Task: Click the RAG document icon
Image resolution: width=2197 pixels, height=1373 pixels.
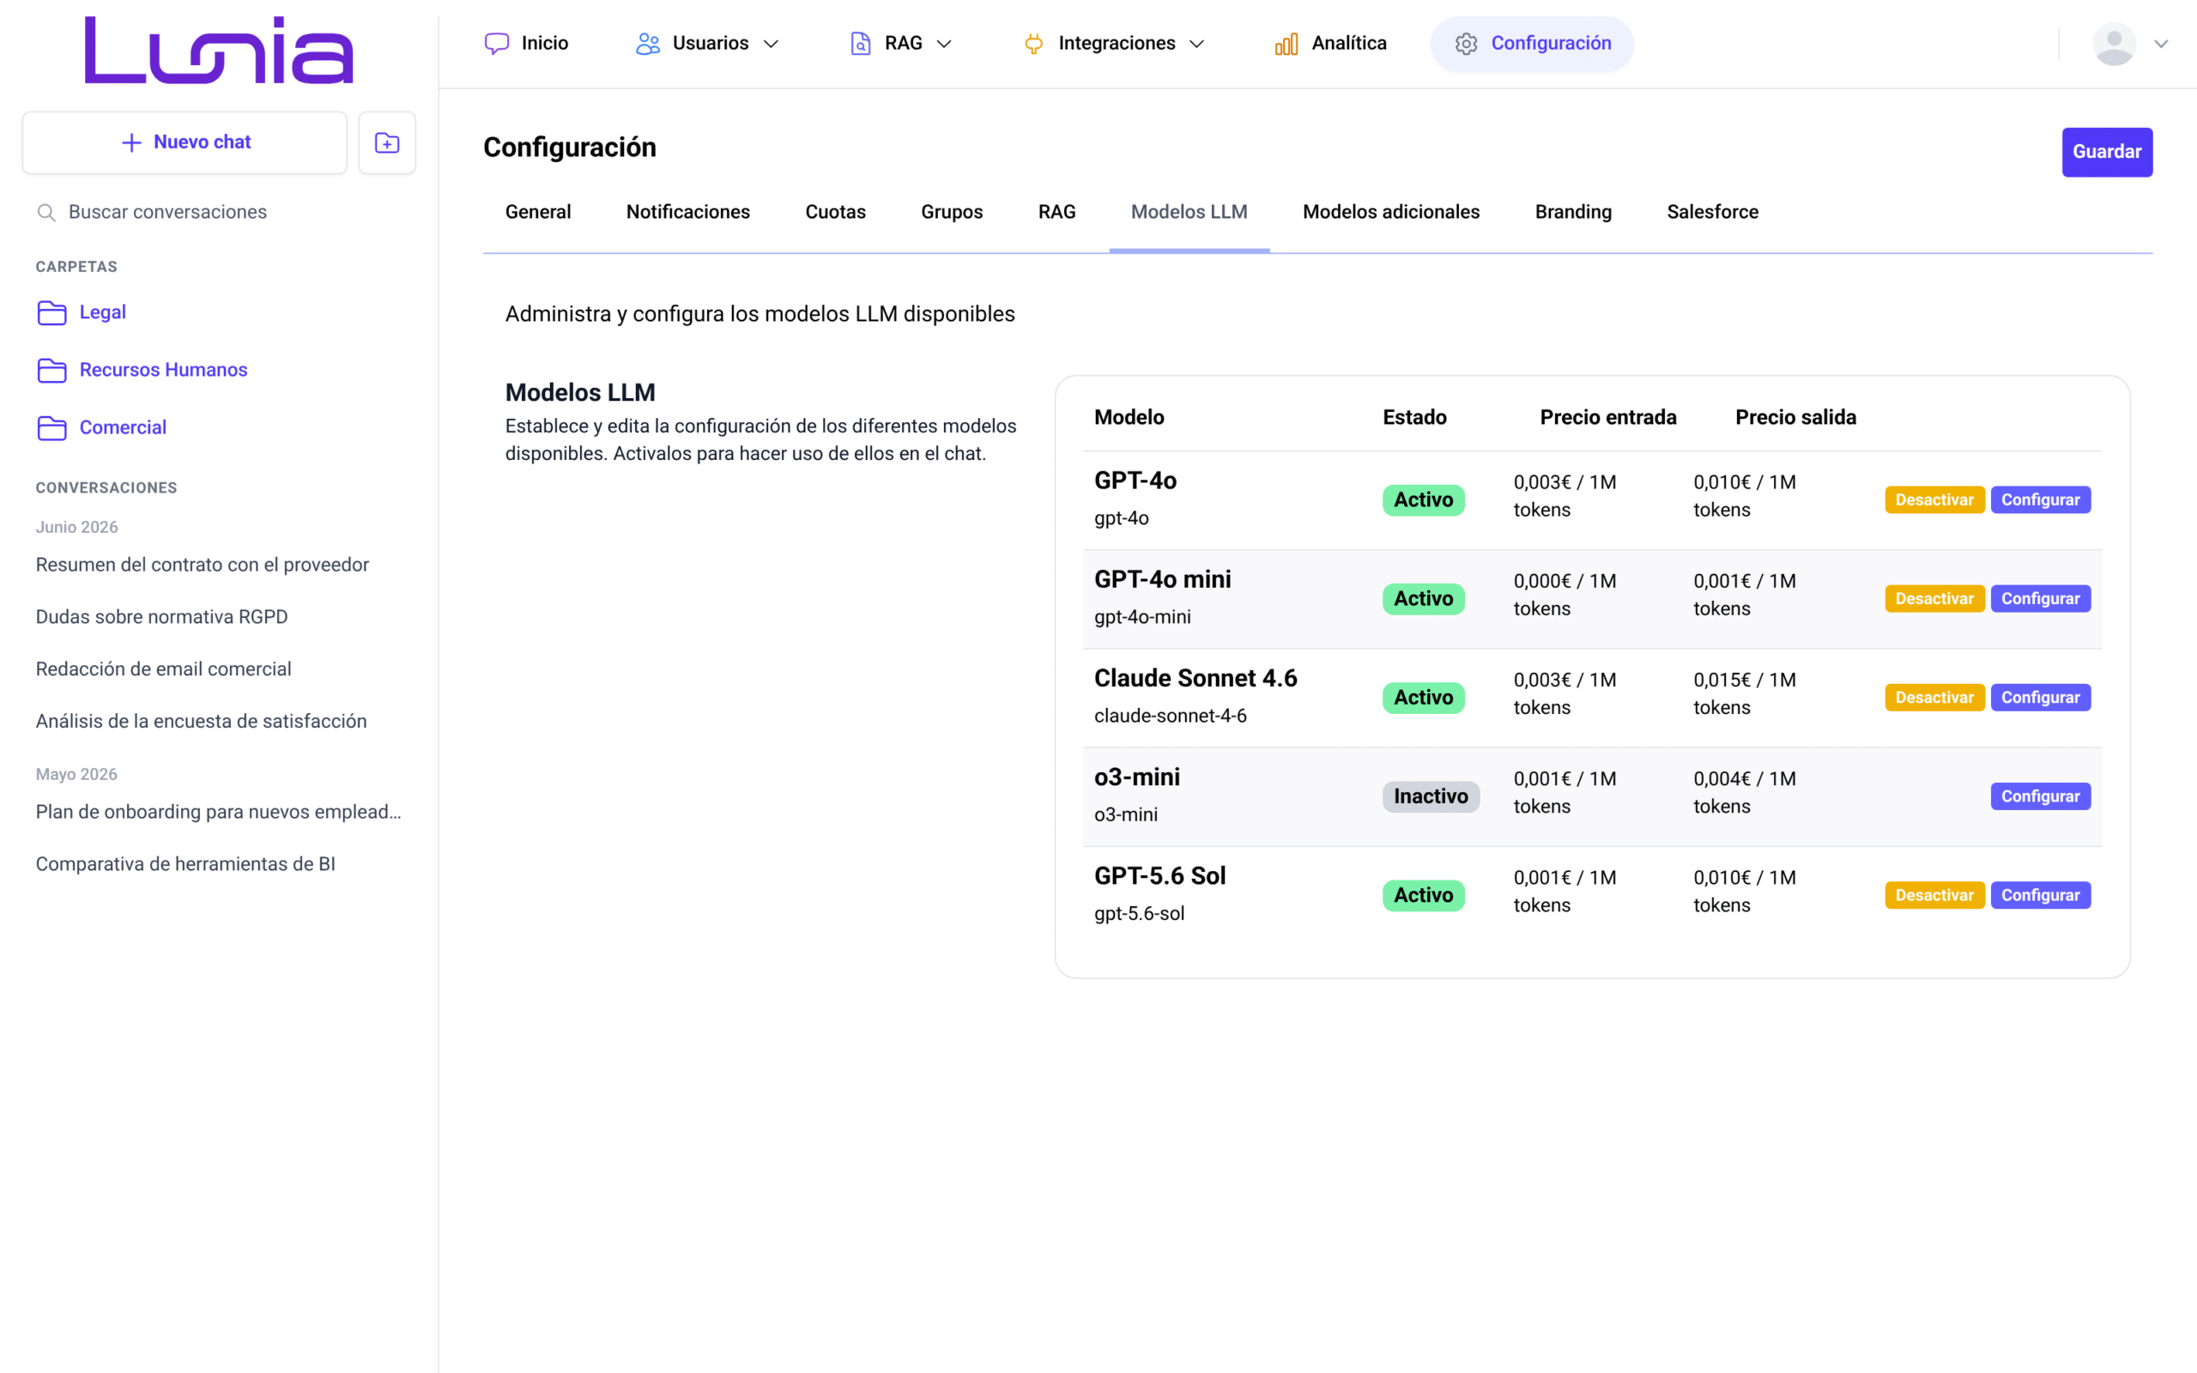Action: pyautogui.click(x=860, y=44)
